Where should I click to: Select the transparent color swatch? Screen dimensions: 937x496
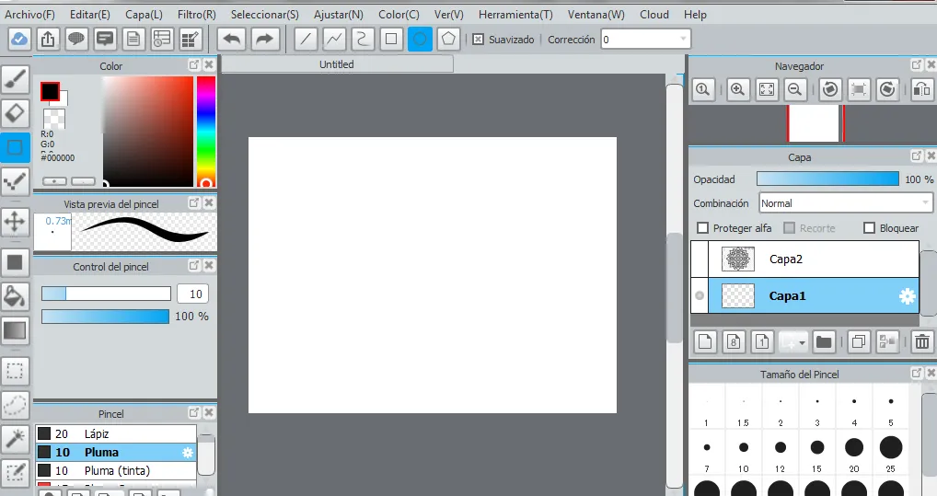54,119
